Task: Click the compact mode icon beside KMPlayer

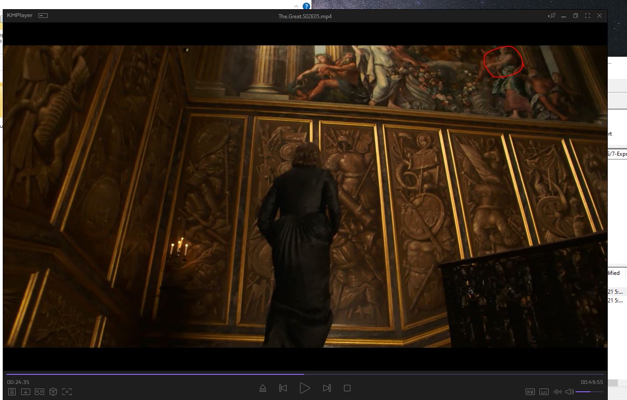Action: pos(43,16)
